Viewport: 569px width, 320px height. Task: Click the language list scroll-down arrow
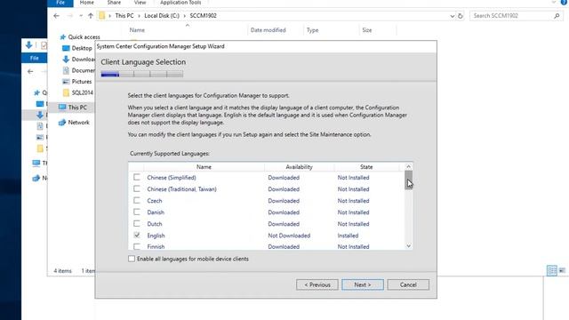tap(409, 246)
